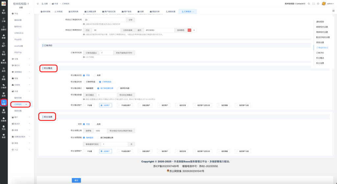Image resolution: width=337 pixels, height=184 pixels.
Task: Expand the 交易 group in settings menu
Action: pyautogui.click(x=21, y=59)
